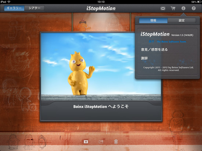
Task: Delete the clip with trash icon
Action: coord(116,141)
